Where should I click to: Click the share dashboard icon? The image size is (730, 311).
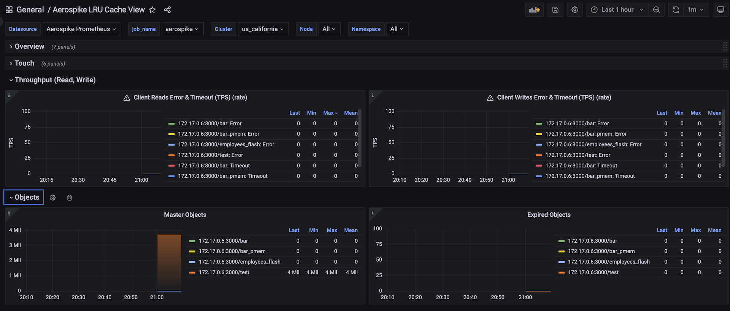click(167, 10)
